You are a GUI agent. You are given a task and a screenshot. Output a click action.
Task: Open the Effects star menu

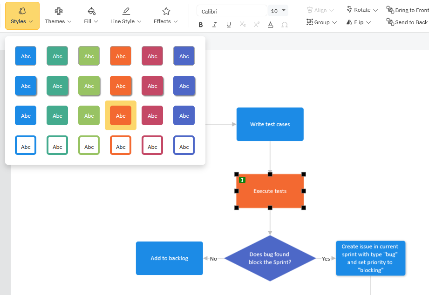[x=166, y=16]
